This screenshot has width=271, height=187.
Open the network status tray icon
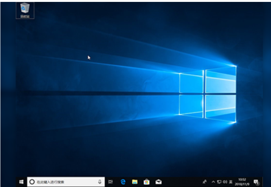coord(219,182)
